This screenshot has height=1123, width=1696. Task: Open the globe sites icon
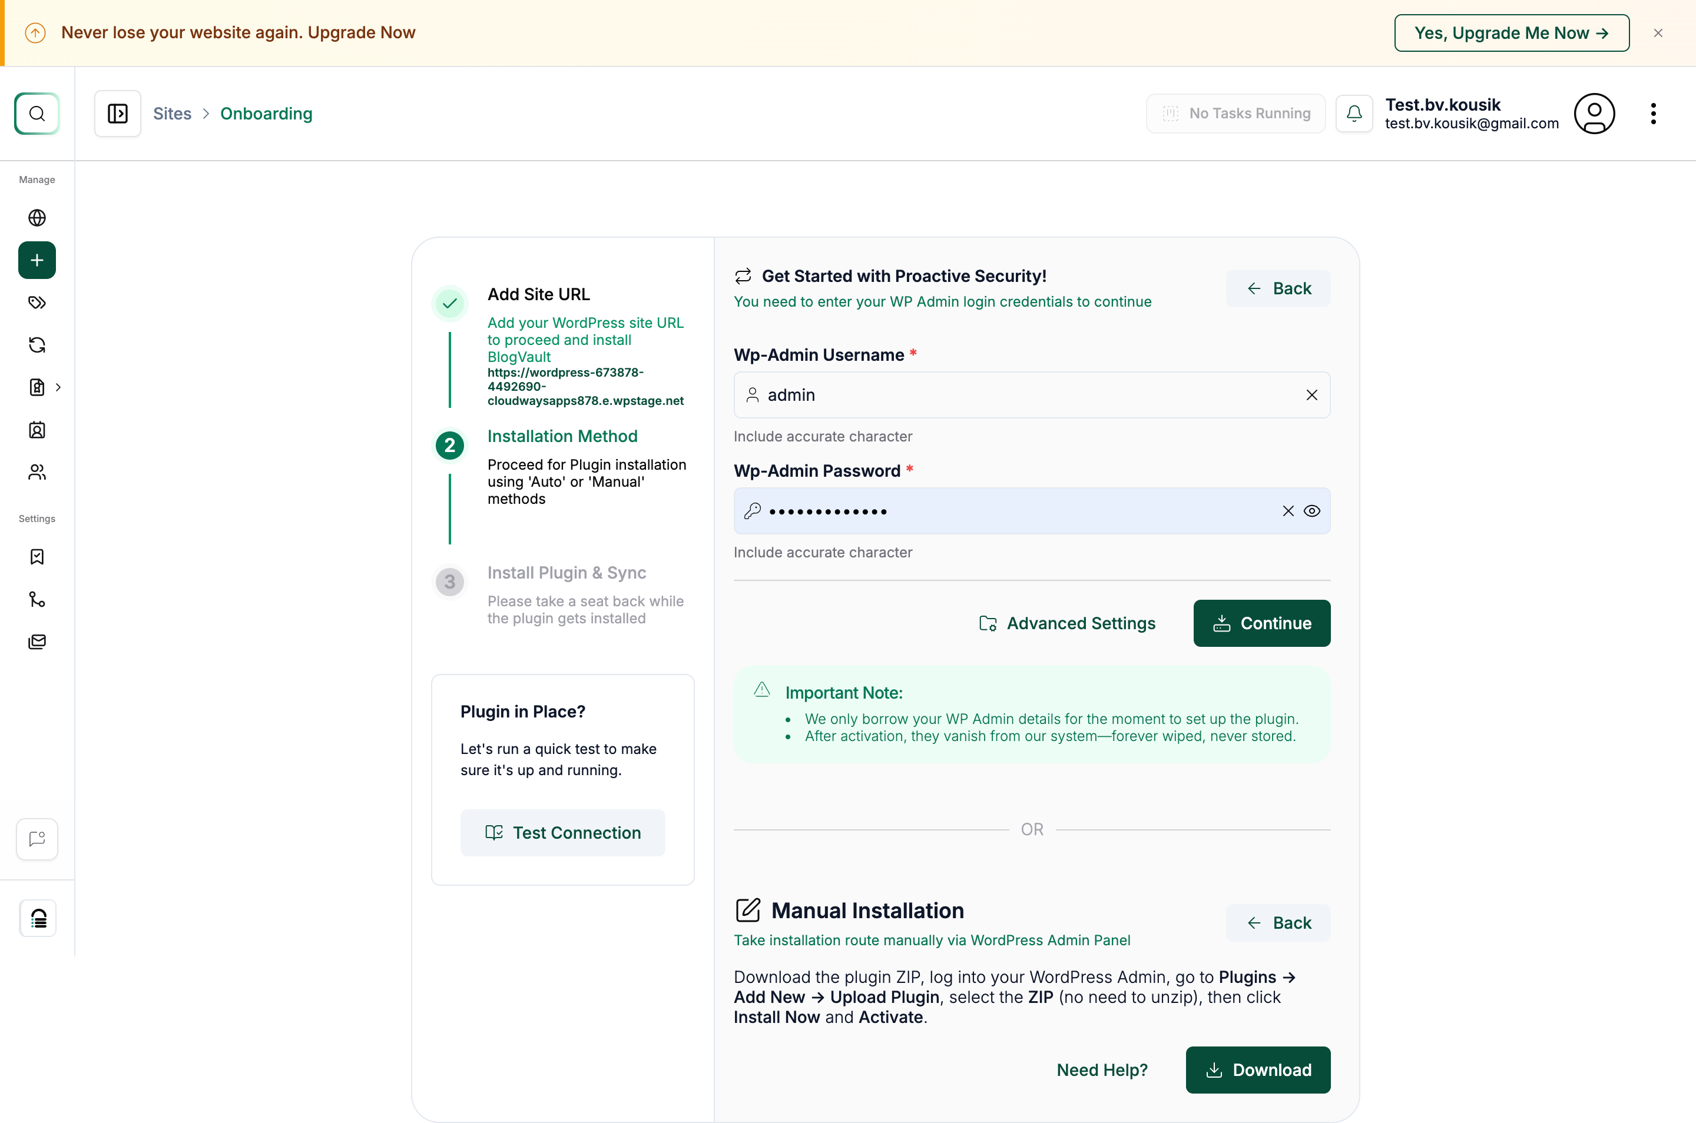(37, 218)
